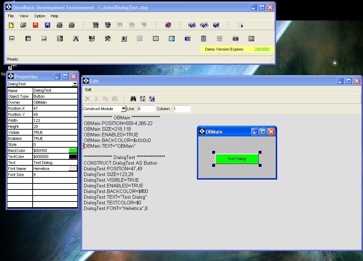This screenshot has width=363, height=261.
Task: Expand the Construct Module dropdown
Action: (x=123, y=109)
